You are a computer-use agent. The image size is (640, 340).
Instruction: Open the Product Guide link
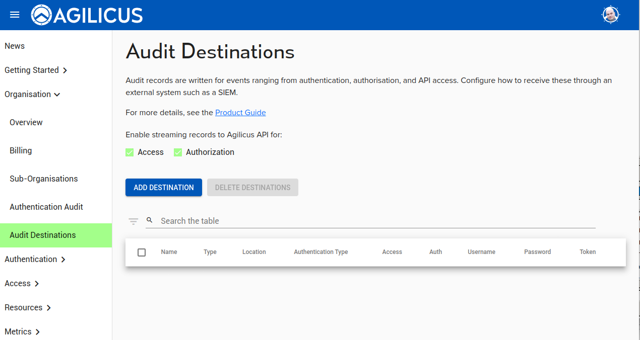[240, 113]
